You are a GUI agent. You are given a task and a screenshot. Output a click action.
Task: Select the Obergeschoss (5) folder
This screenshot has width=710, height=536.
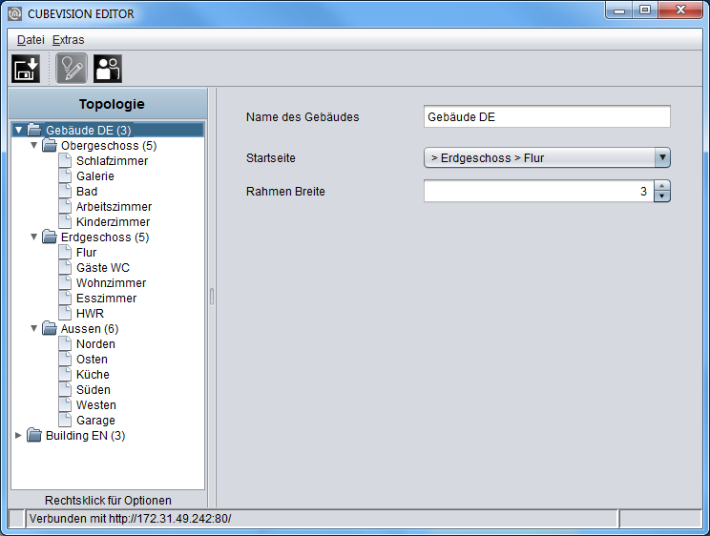109,145
